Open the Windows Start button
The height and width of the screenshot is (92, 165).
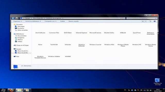pos(3,90)
